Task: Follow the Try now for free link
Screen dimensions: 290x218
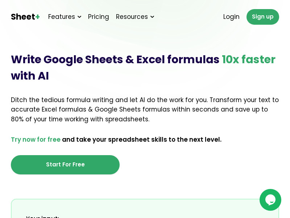Action: point(36,140)
